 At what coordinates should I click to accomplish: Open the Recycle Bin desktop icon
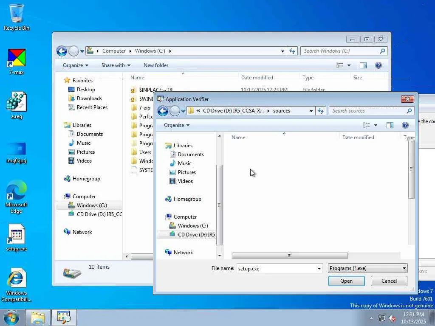click(x=17, y=17)
